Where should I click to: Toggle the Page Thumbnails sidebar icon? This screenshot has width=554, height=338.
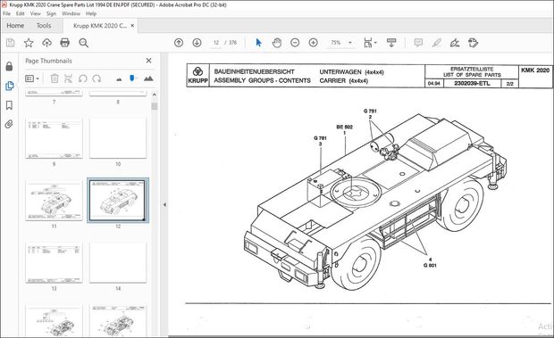(x=9, y=86)
